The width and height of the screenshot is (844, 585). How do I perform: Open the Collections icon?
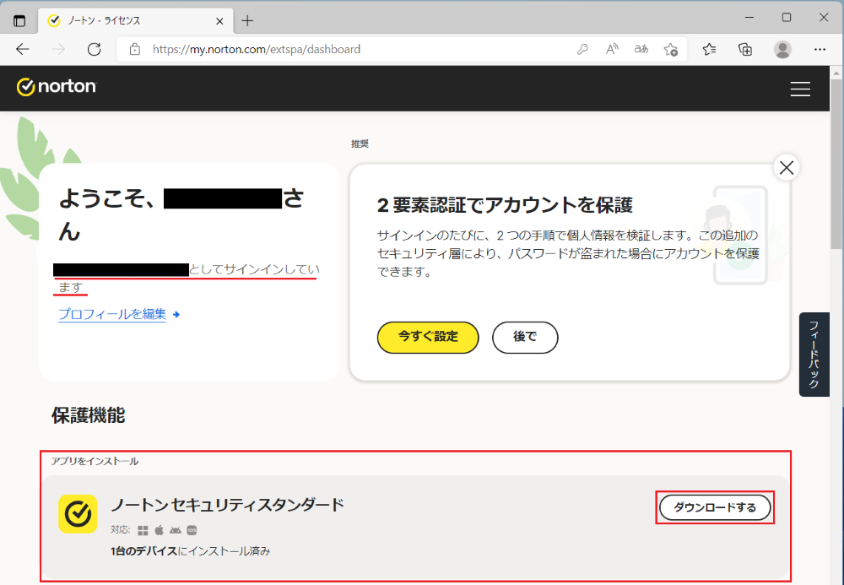click(x=745, y=50)
